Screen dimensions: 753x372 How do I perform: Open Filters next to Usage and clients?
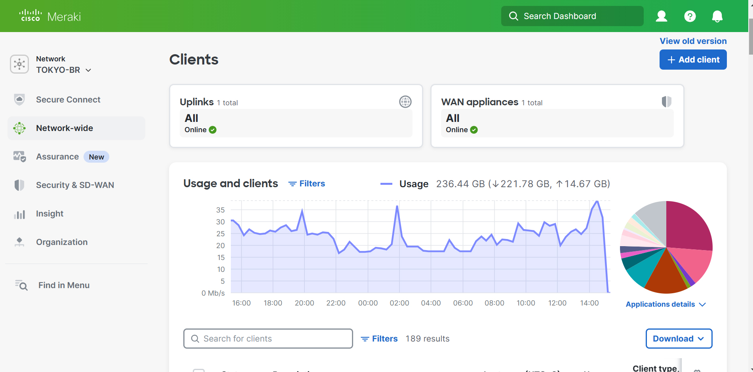coord(307,184)
